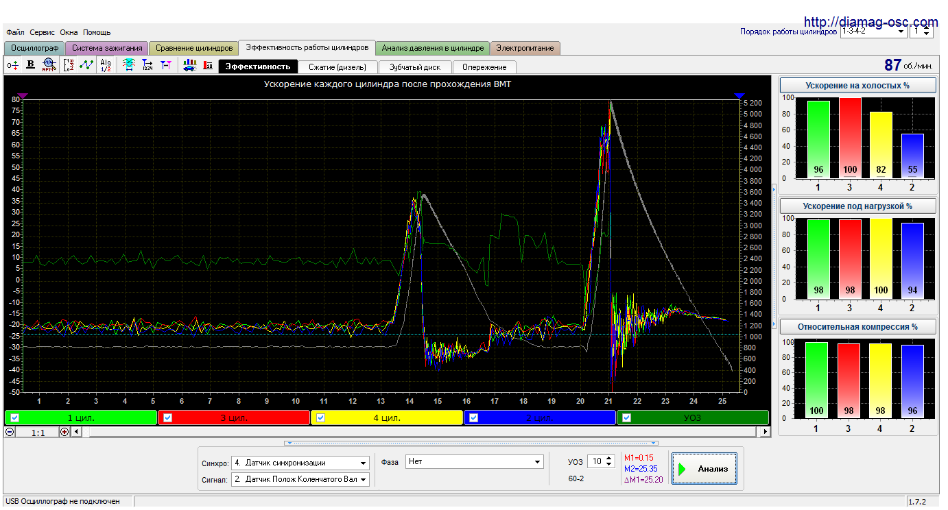Switch to the Электропитание tab
The height and width of the screenshot is (510, 948).
[526, 48]
